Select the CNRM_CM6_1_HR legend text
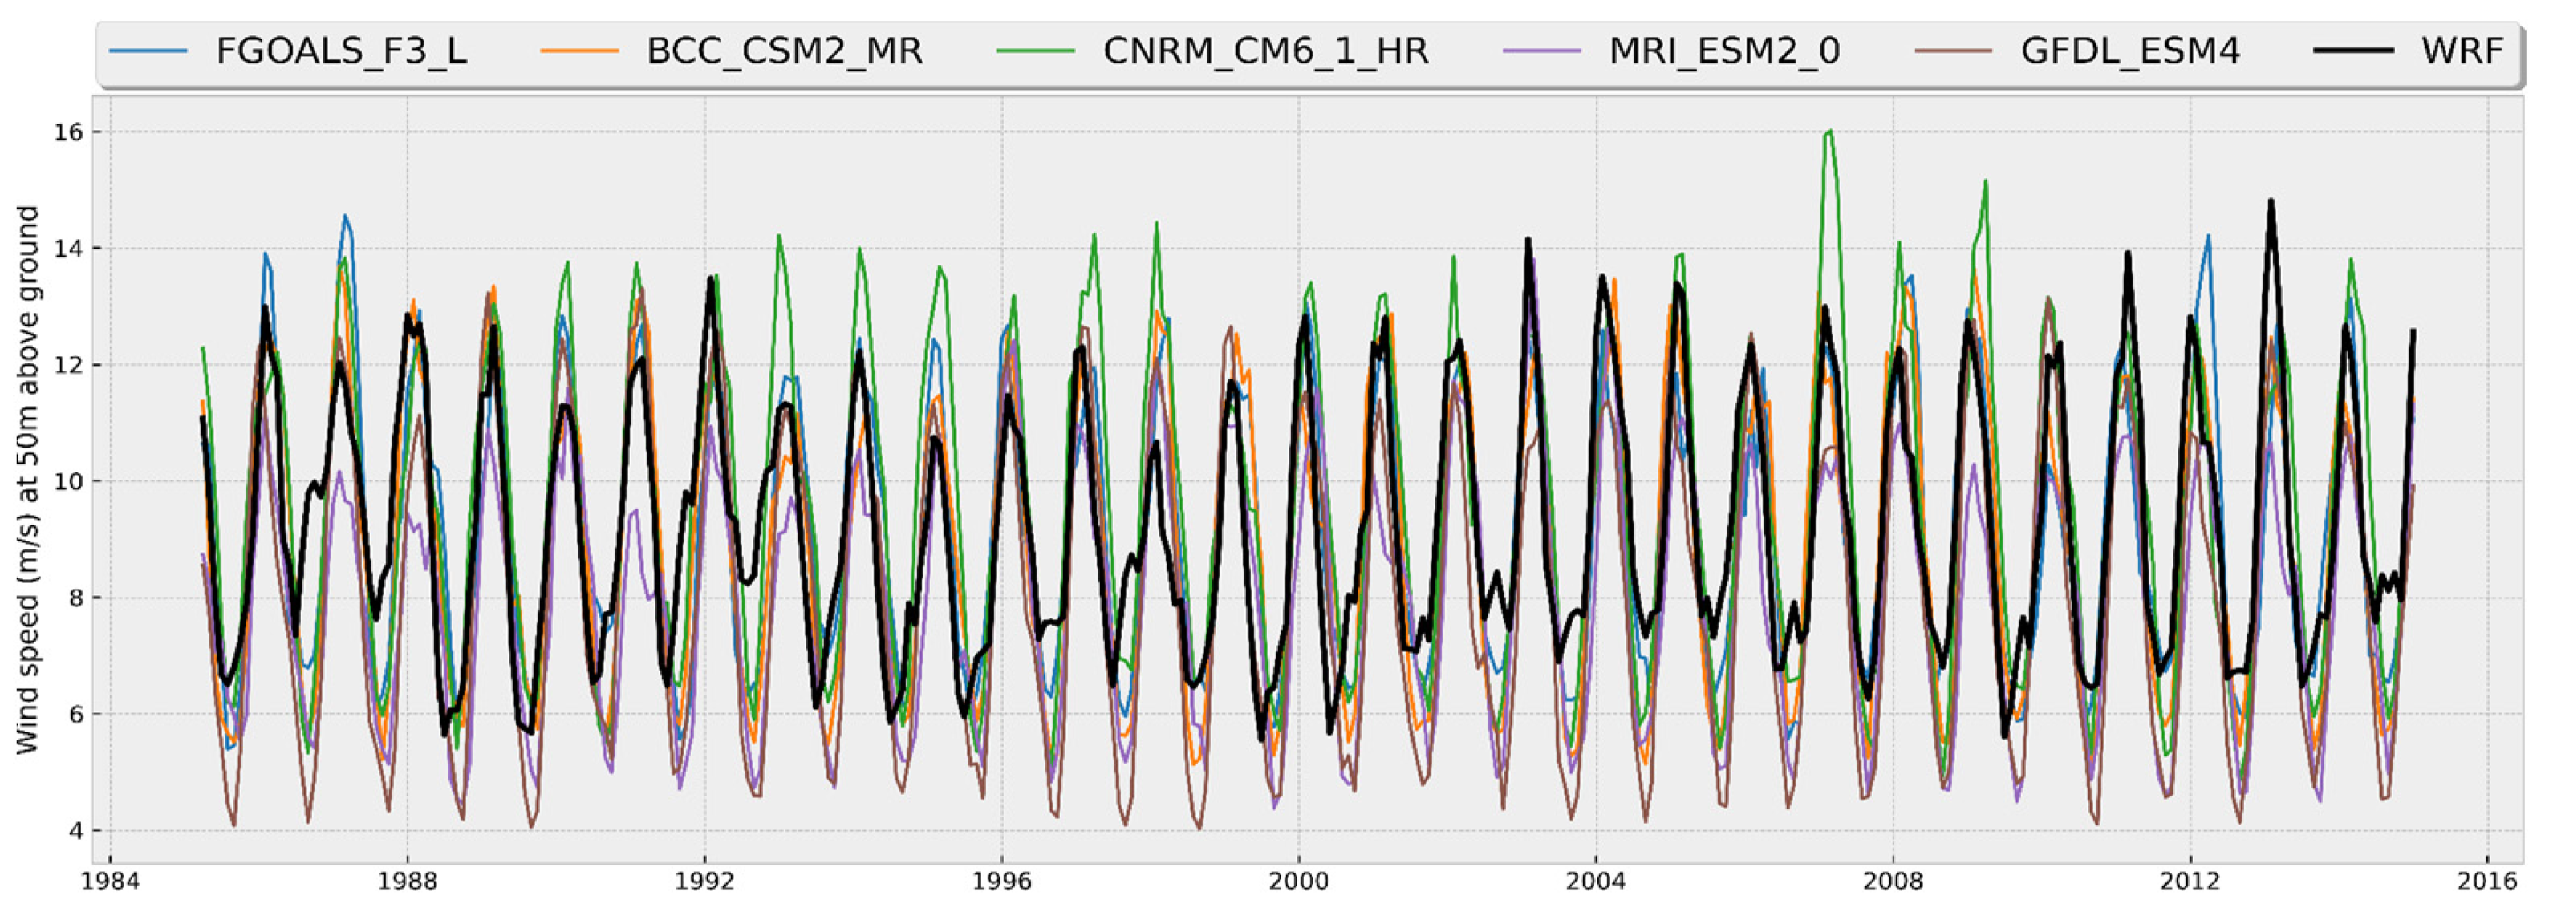 [1265, 51]
